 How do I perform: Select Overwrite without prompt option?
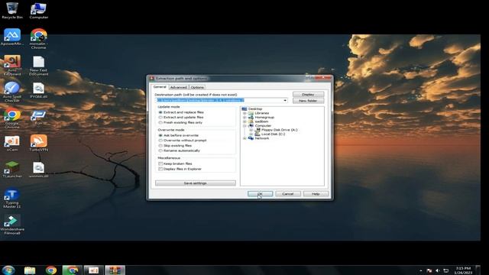(x=183, y=141)
